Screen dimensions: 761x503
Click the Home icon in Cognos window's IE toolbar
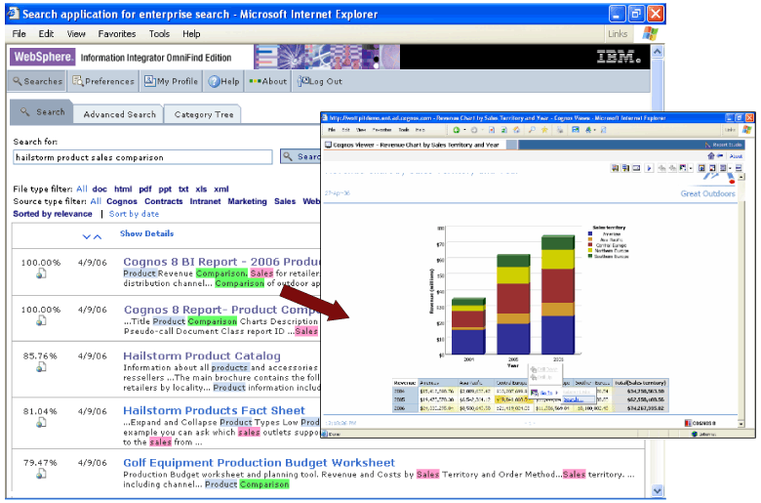tap(516, 130)
